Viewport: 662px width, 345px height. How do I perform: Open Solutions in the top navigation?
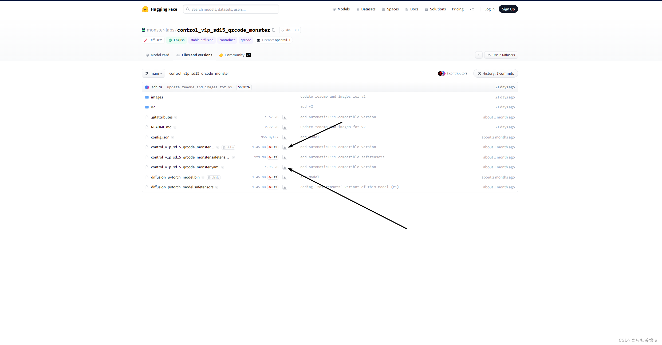[435, 9]
